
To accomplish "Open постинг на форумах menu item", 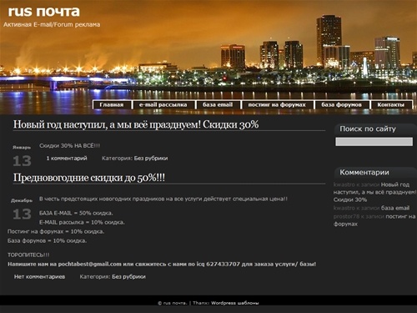I will click(277, 105).
